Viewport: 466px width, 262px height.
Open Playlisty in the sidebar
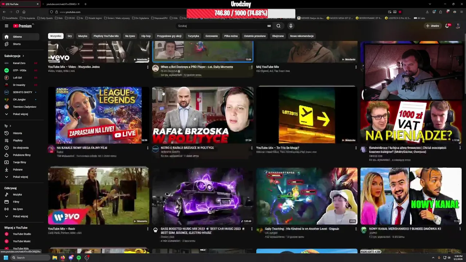21,140
